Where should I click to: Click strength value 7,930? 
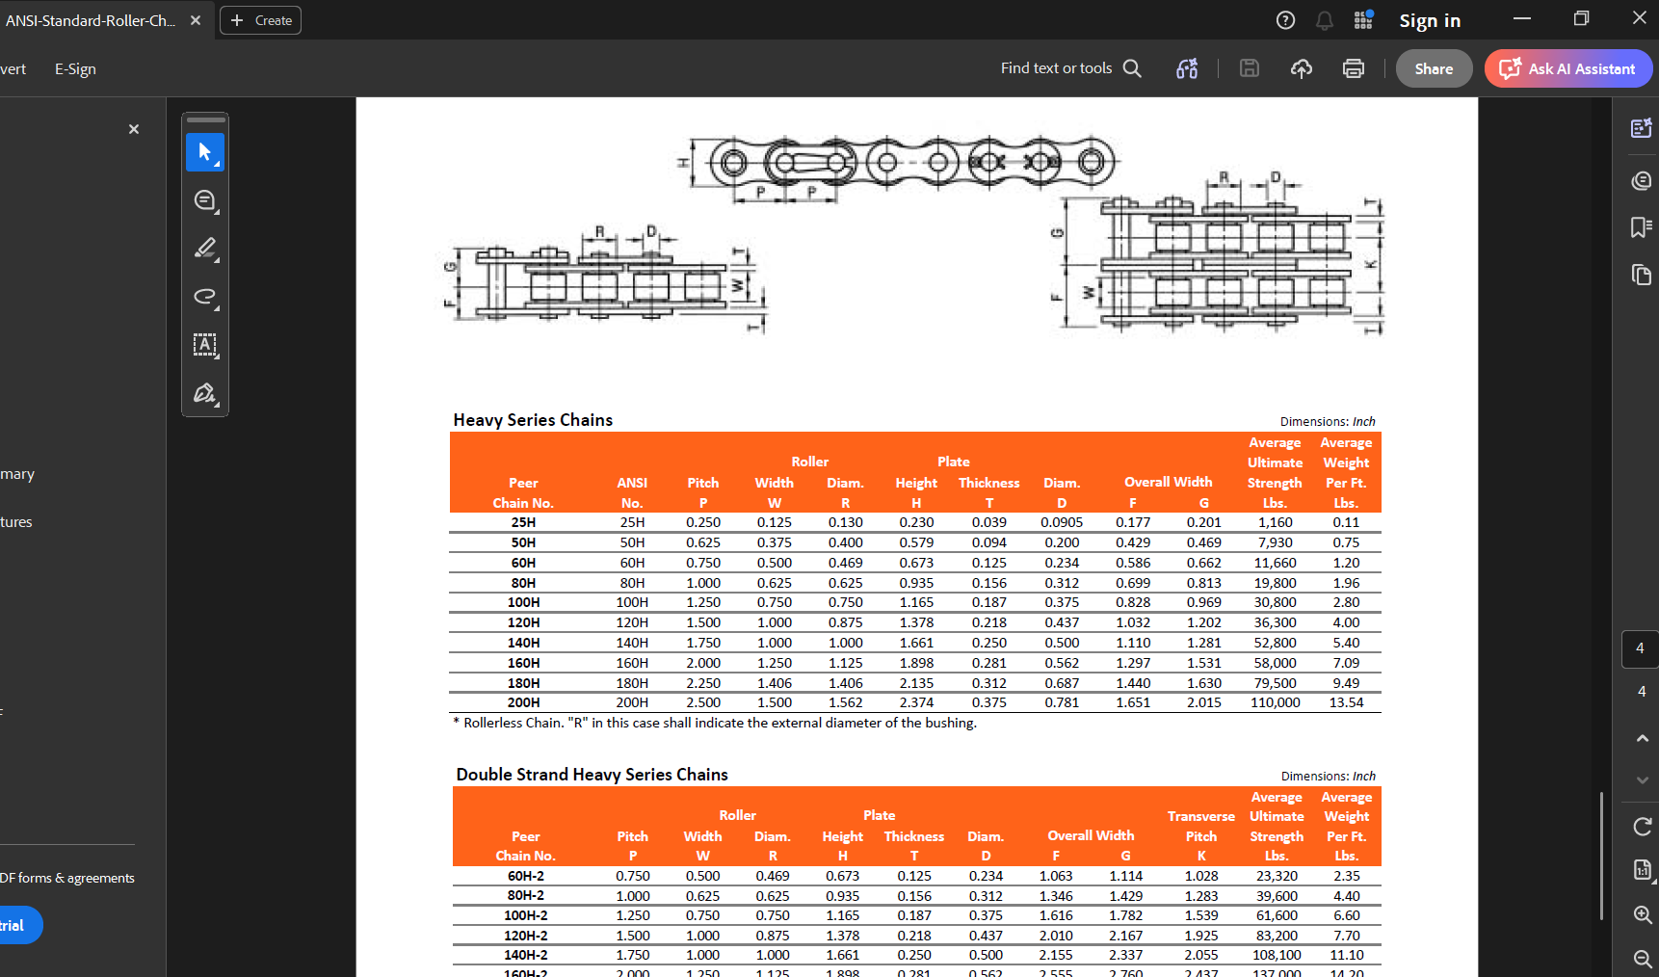coord(1275,542)
